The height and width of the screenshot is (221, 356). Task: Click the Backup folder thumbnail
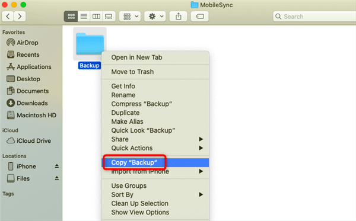pos(90,44)
